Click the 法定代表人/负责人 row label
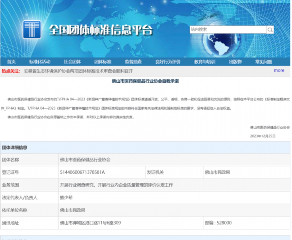The height and width of the screenshot is (240, 292). pyautogui.click(x=20, y=197)
